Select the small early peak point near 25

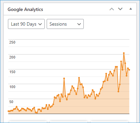point(17,107)
